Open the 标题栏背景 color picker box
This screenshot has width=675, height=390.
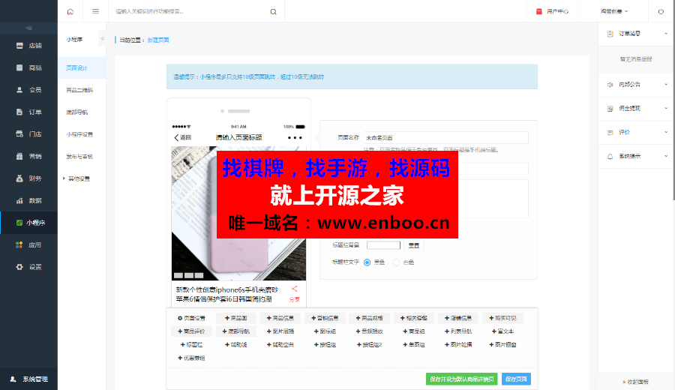coord(383,245)
